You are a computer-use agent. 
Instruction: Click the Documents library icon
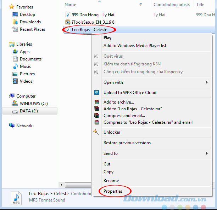(x=15, y=59)
